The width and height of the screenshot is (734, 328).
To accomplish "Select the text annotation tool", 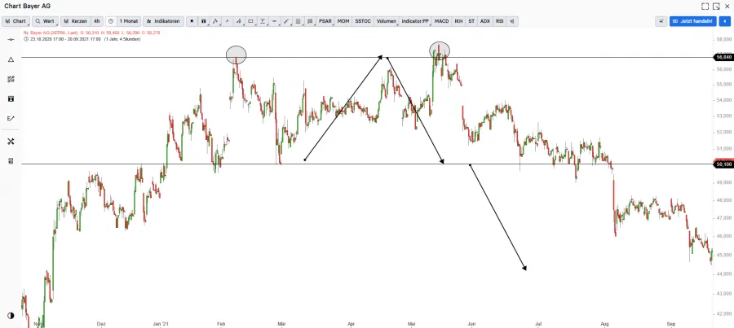I will click(11, 98).
